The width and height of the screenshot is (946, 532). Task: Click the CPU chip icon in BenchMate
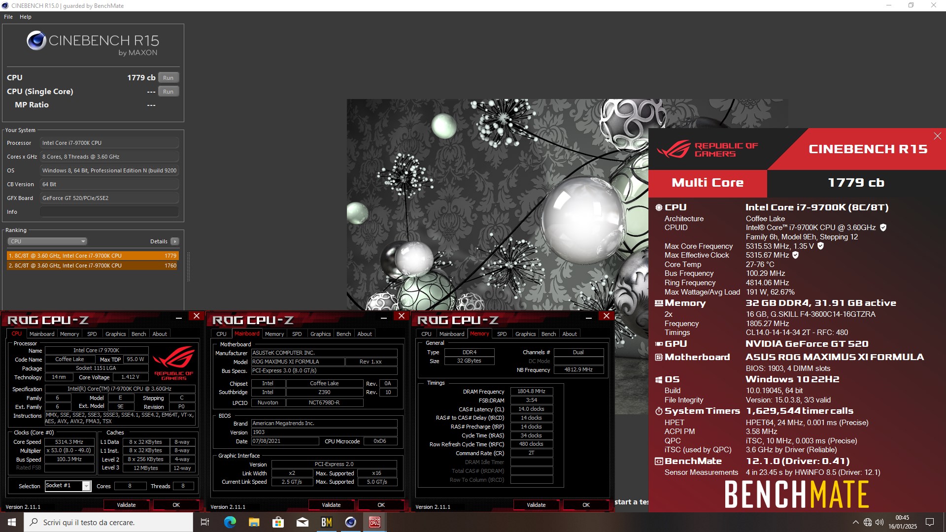point(659,207)
